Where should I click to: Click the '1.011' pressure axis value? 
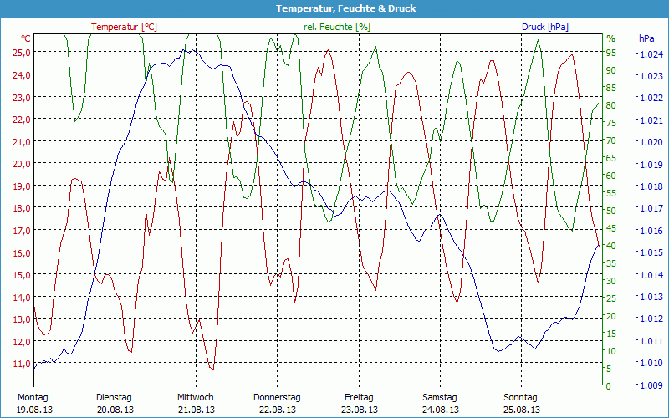[x=652, y=341]
